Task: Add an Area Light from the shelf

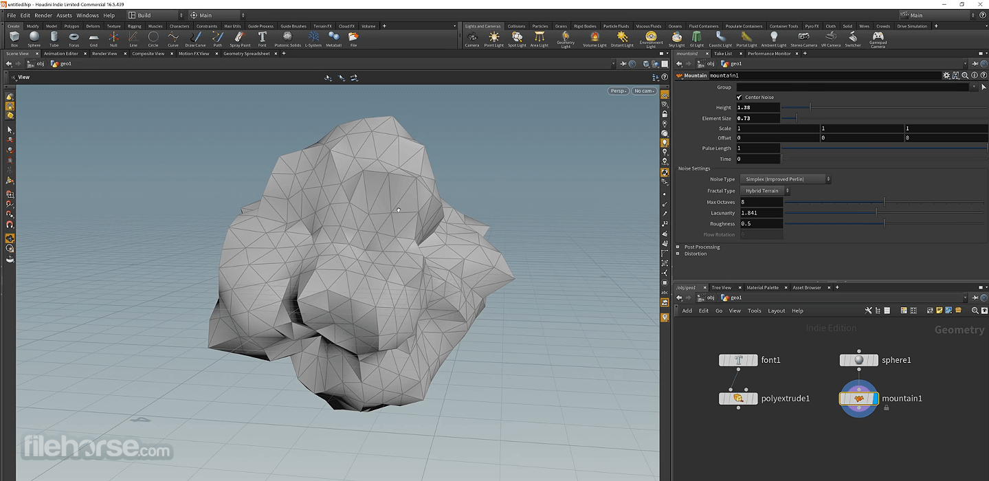Action: point(540,39)
